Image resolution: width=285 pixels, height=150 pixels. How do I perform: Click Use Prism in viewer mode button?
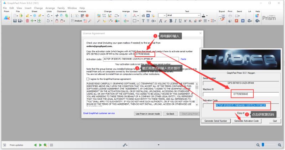[147, 114]
